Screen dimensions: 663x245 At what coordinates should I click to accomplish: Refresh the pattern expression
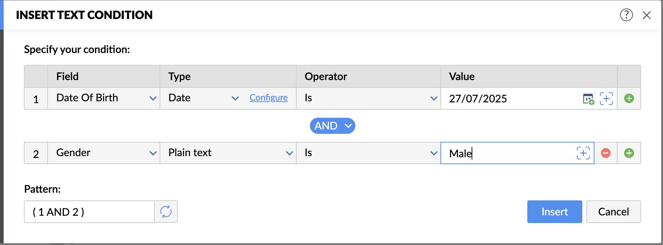click(166, 212)
